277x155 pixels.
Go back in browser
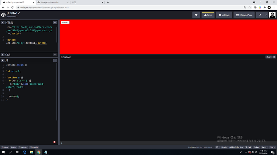(x=3, y=7)
